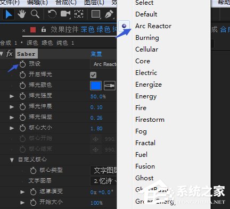The height and width of the screenshot is (209, 230).
Task: Click 重置 to reset Saber
Action: [96, 54]
